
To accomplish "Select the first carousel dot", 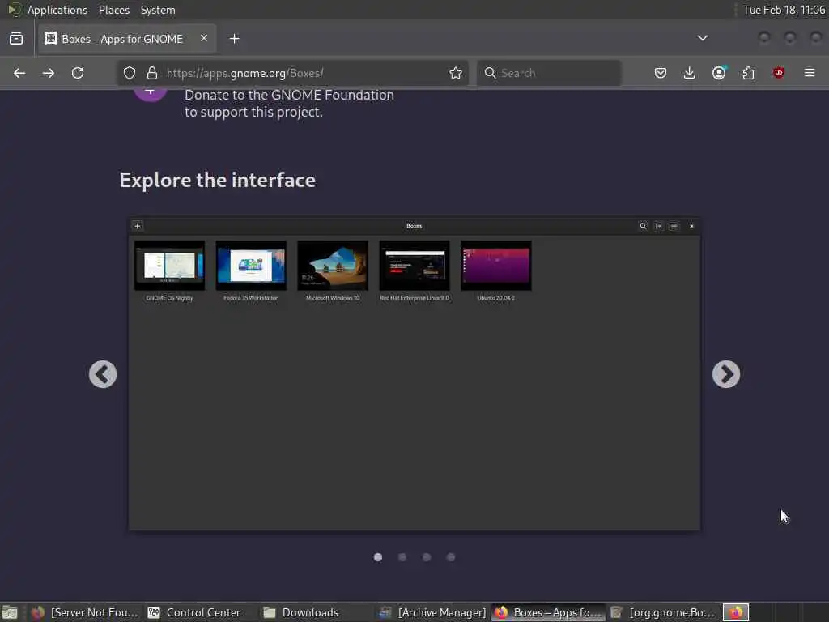I will (x=378, y=557).
